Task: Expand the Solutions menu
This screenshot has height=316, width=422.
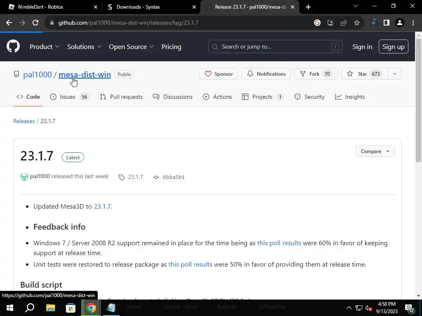Action: (x=84, y=47)
